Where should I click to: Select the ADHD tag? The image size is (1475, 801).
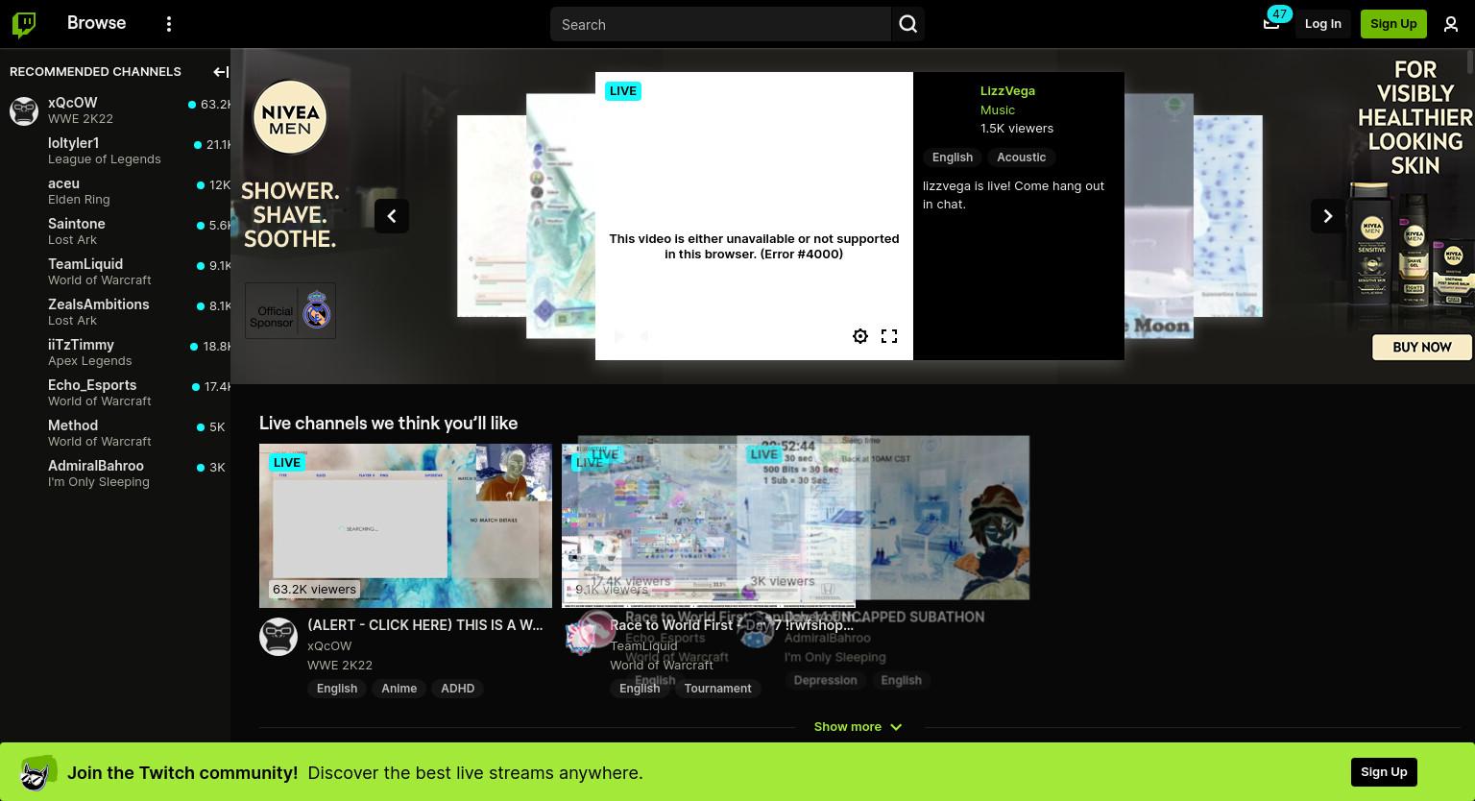457,689
